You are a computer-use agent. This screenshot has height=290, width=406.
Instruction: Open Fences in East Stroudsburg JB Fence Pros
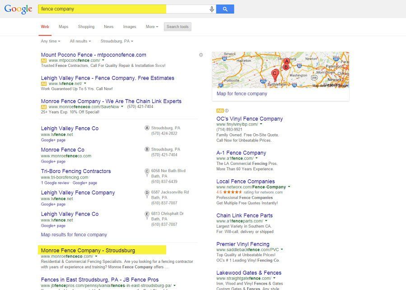[100, 280]
